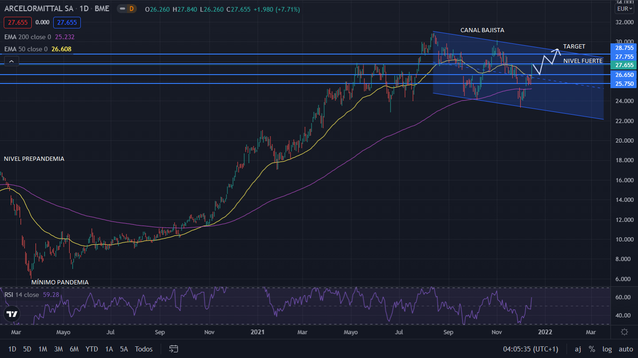Click the 28.755 blue price label
The image size is (638, 358).
click(624, 48)
